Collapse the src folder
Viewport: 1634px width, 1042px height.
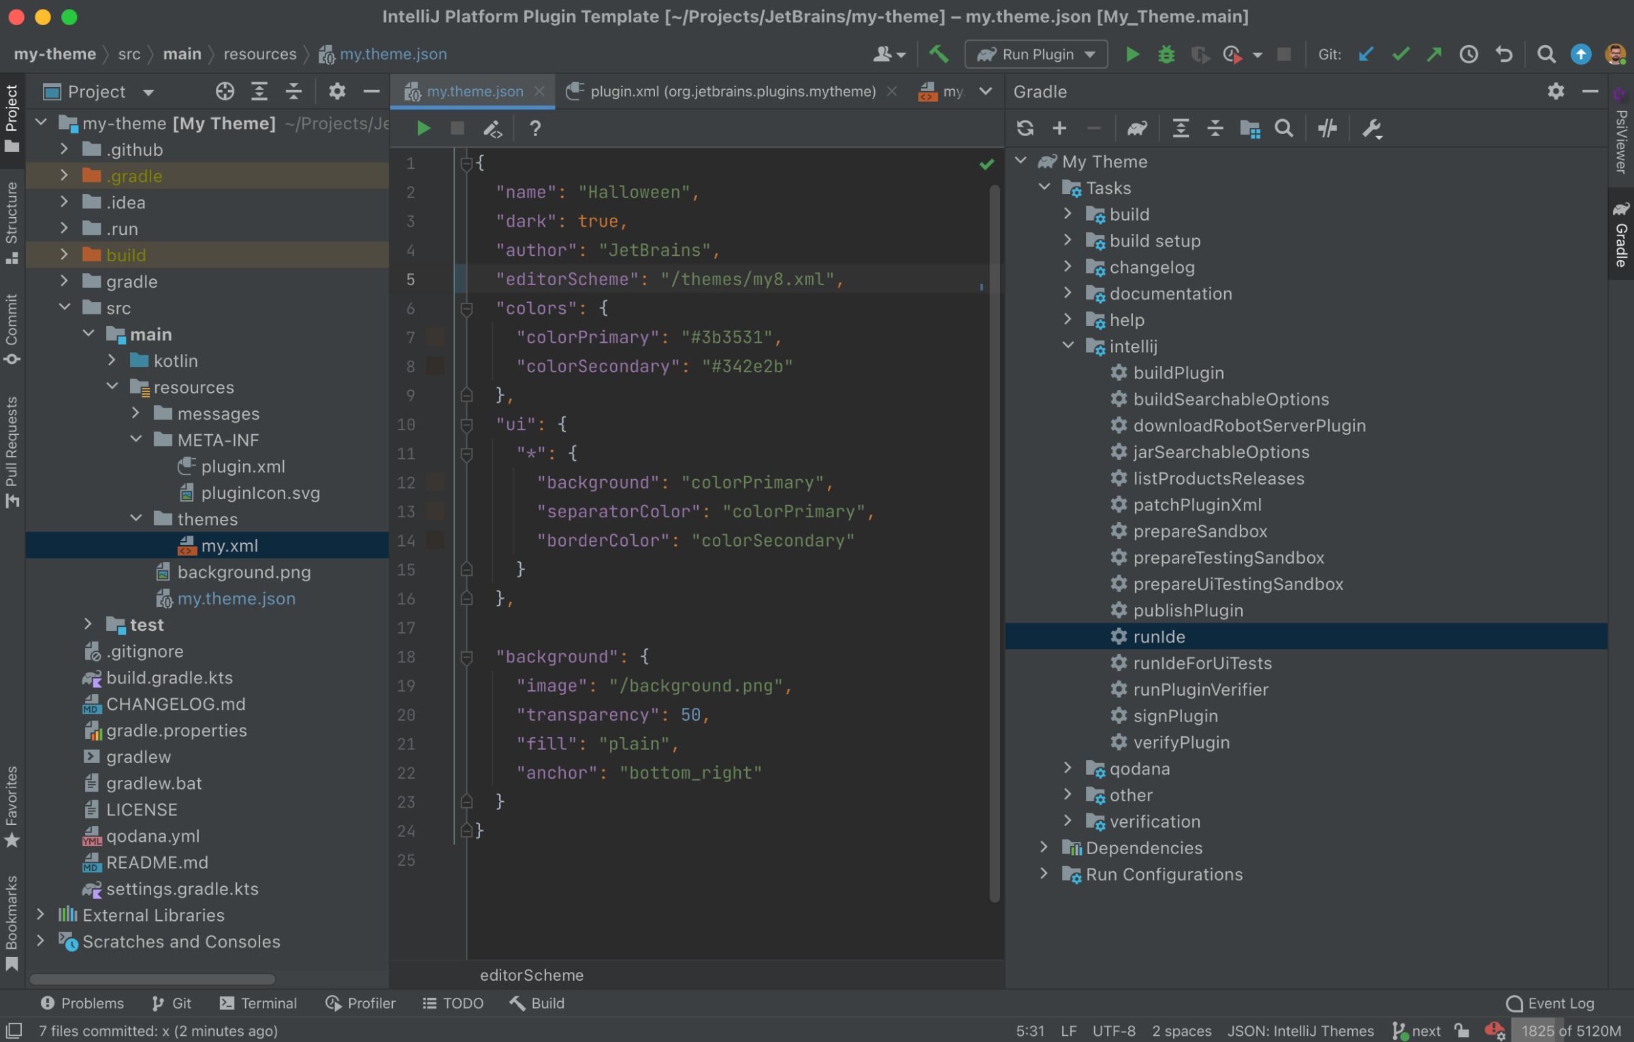(64, 307)
